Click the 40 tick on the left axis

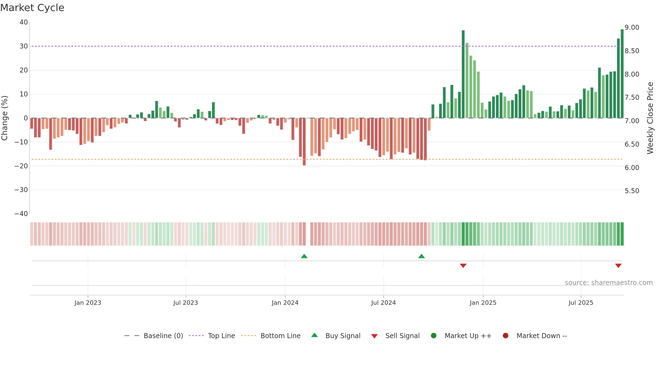click(x=24, y=22)
